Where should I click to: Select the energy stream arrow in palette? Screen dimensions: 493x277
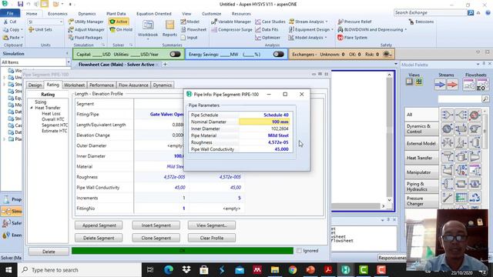click(x=452, y=85)
